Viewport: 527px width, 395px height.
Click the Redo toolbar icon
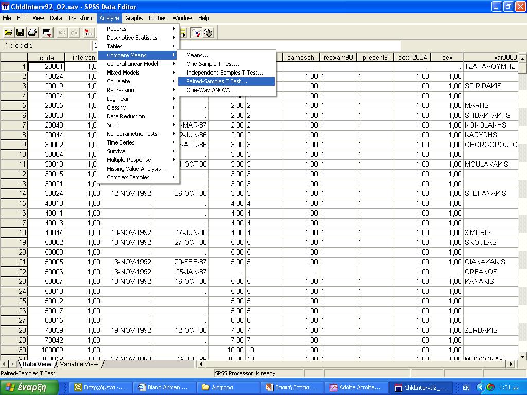tap(74, 32)
